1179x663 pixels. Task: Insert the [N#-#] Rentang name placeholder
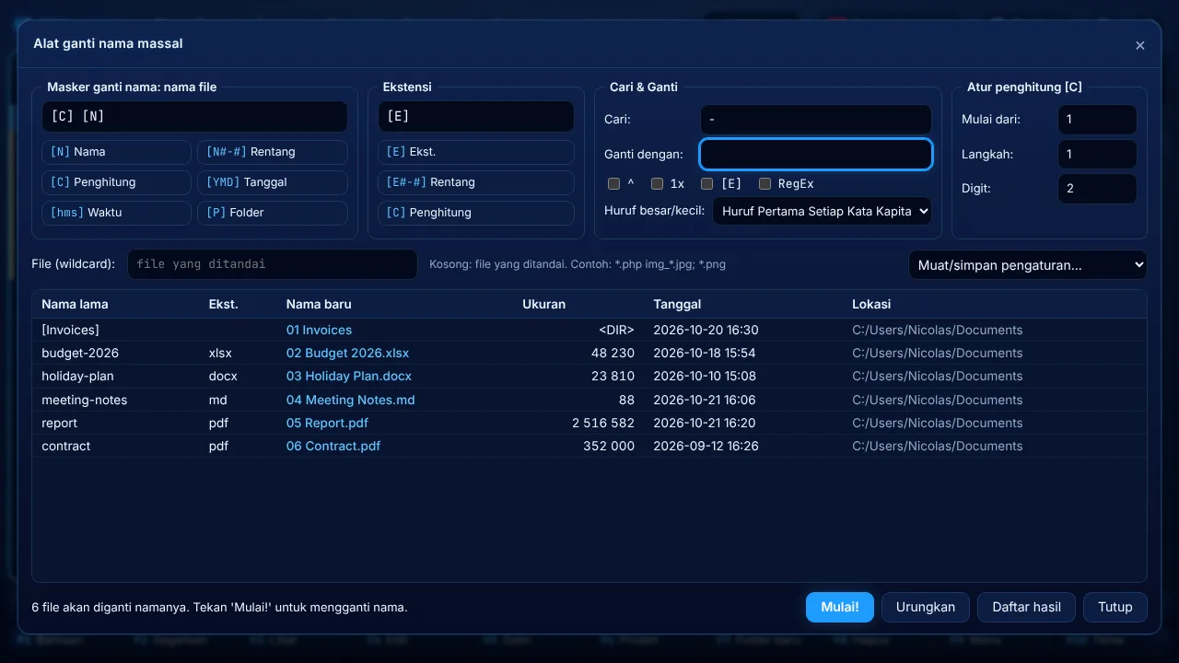(x=272, y=152)
